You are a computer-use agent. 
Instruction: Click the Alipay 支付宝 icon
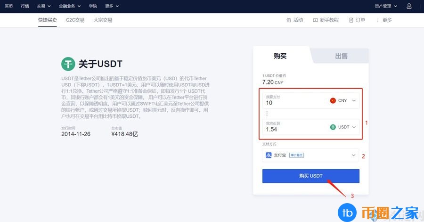click(x=269, y=155)
